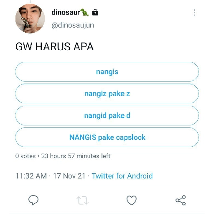Click the 'dinosaur' display name
The image size is (214, 214).
66,12
